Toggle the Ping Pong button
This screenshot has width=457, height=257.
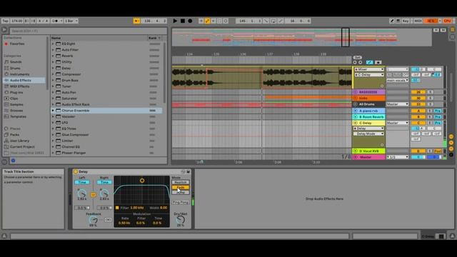coord(181,202)
